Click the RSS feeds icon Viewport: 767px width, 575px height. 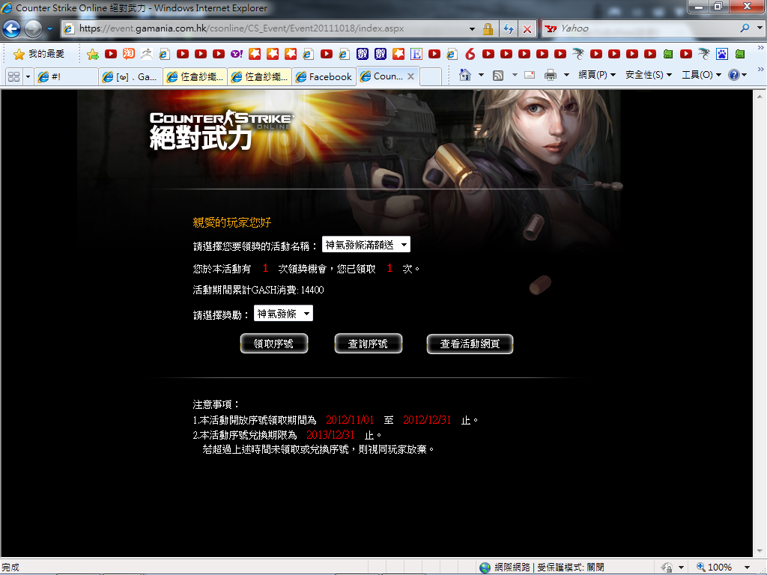point(498,75)
